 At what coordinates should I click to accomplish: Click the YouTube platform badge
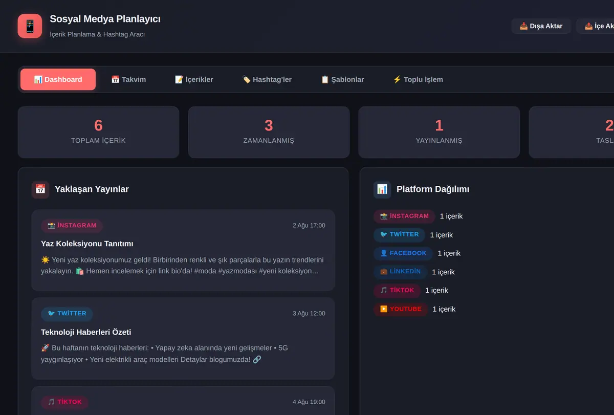pos(401,309)
